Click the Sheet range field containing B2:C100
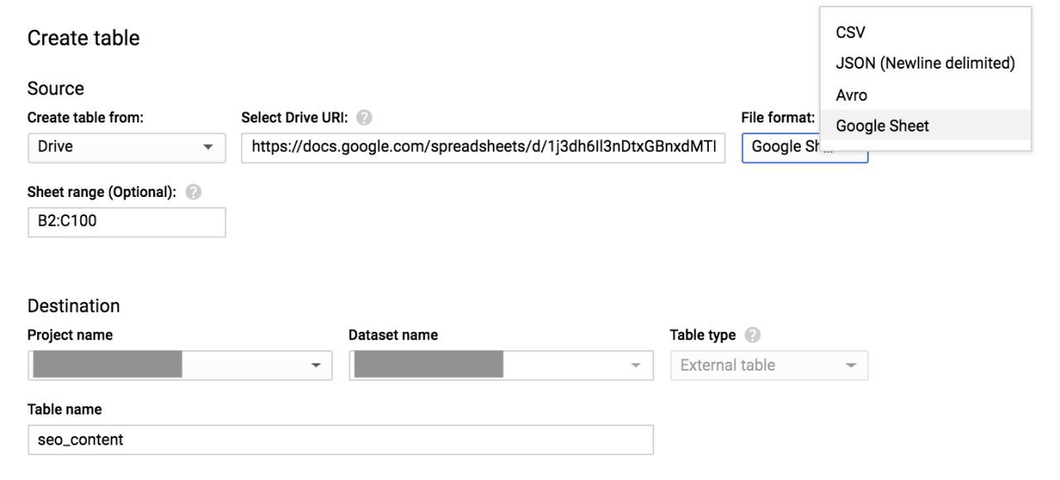The image size is (1060, 480). pos(127,222)
